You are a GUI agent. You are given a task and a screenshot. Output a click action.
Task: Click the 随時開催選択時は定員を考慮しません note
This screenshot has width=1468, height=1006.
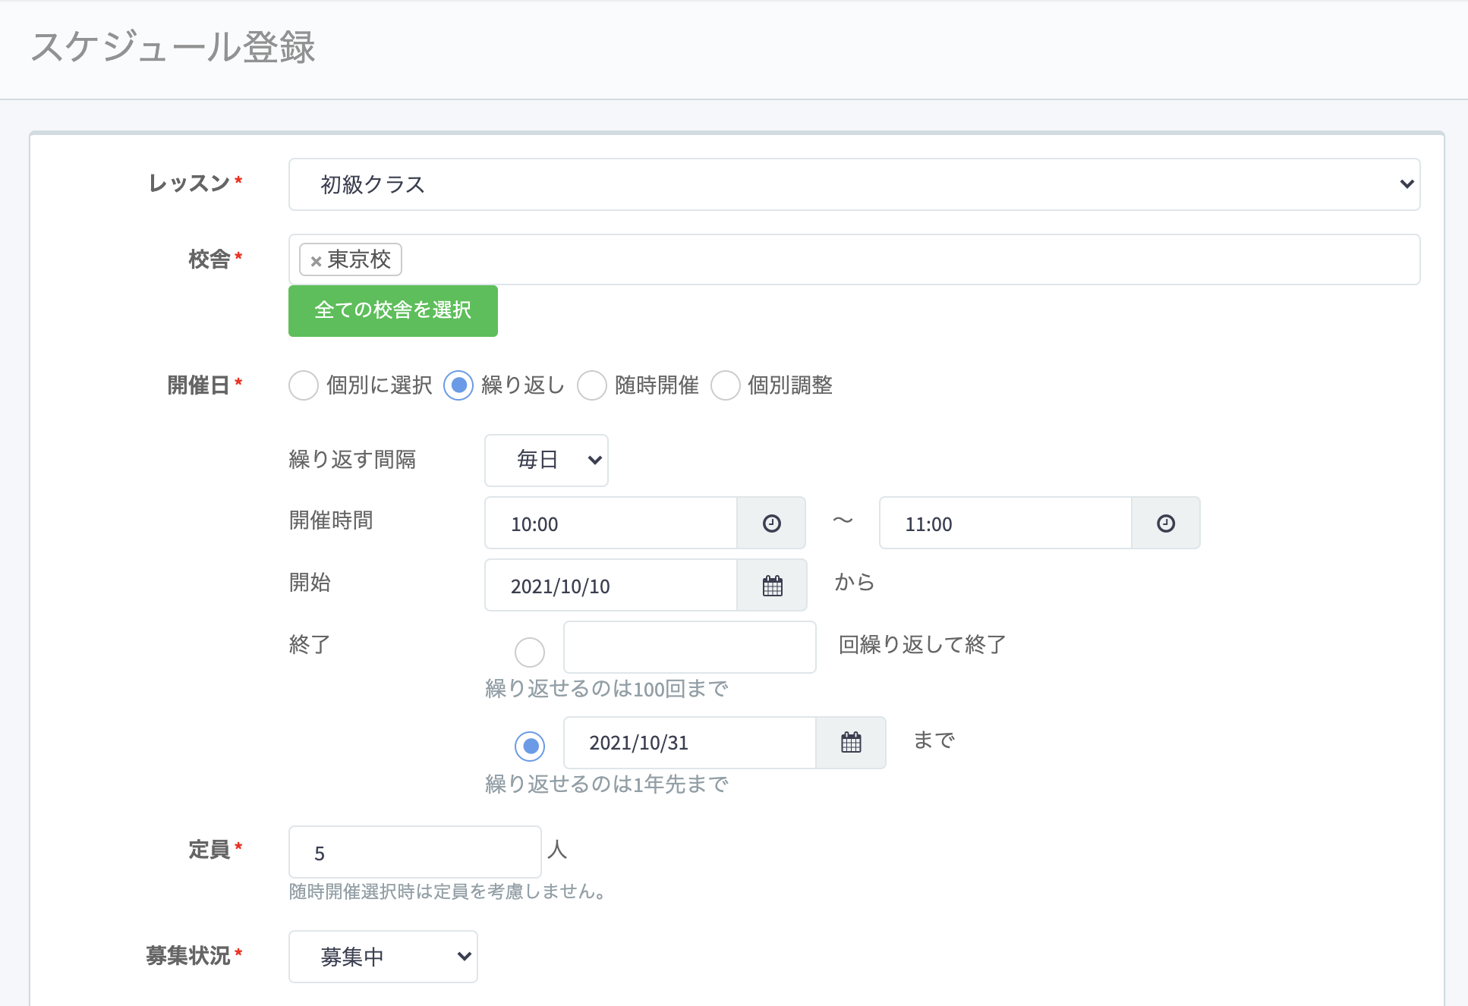[x=449, y=891]
